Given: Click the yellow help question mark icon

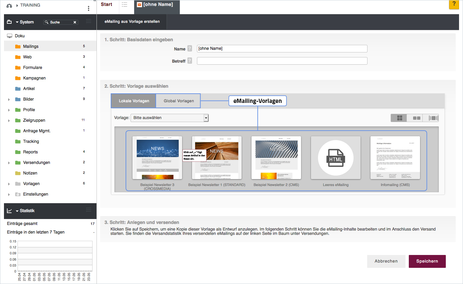Looking at the screenshot, I should [454, 4].
